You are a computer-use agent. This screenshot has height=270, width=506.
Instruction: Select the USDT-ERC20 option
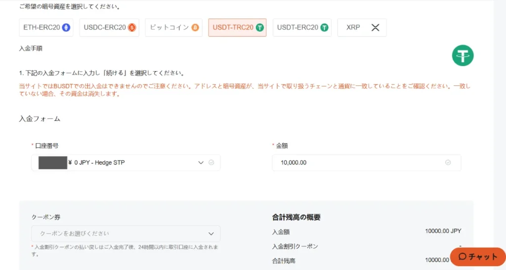pos(302,27)
